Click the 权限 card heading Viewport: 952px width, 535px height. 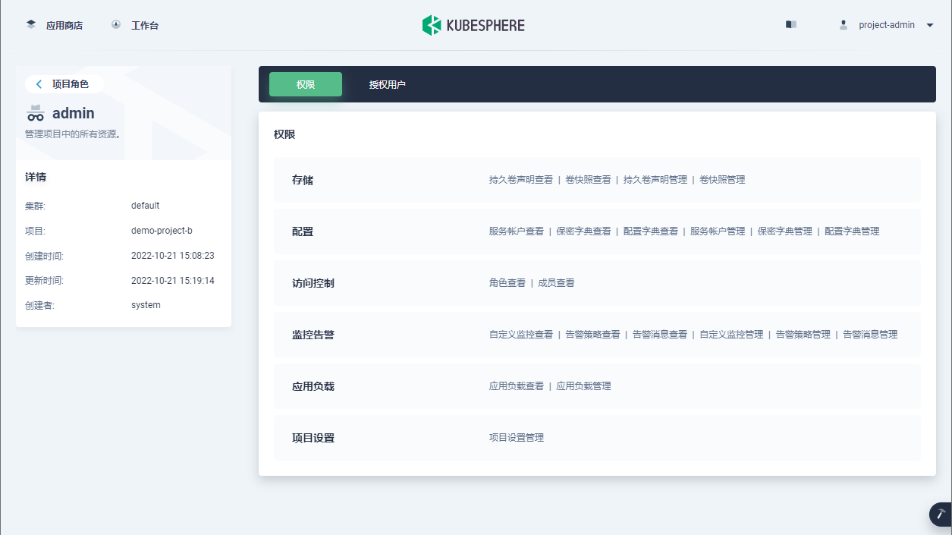284,134
